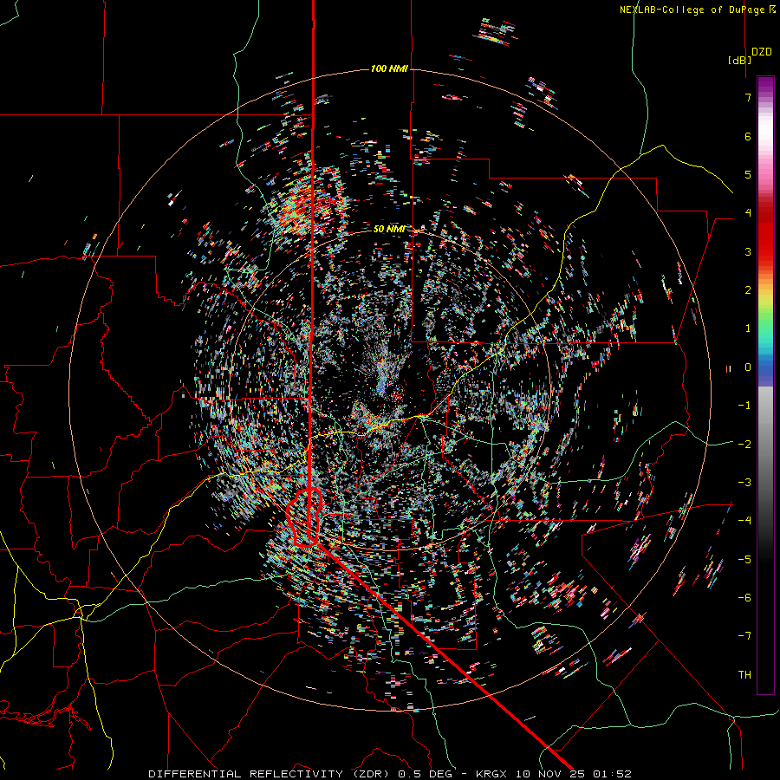780x780 pixels.
Task: Click the -7 value on the color scale
Action: [x=744, y=636]
